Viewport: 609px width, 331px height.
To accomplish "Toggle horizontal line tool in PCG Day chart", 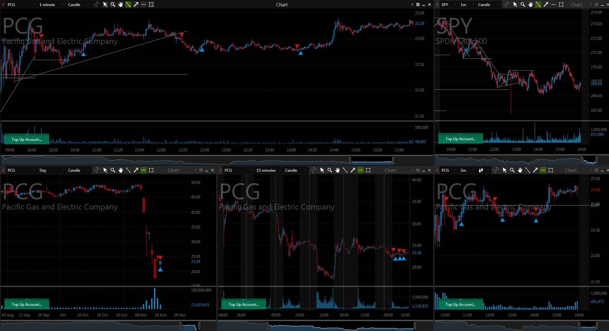I will (x=144, y=170).
